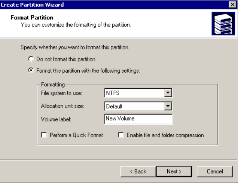Cancel the partition wizard
238x183 pixels.
click(x=215, y=171)
